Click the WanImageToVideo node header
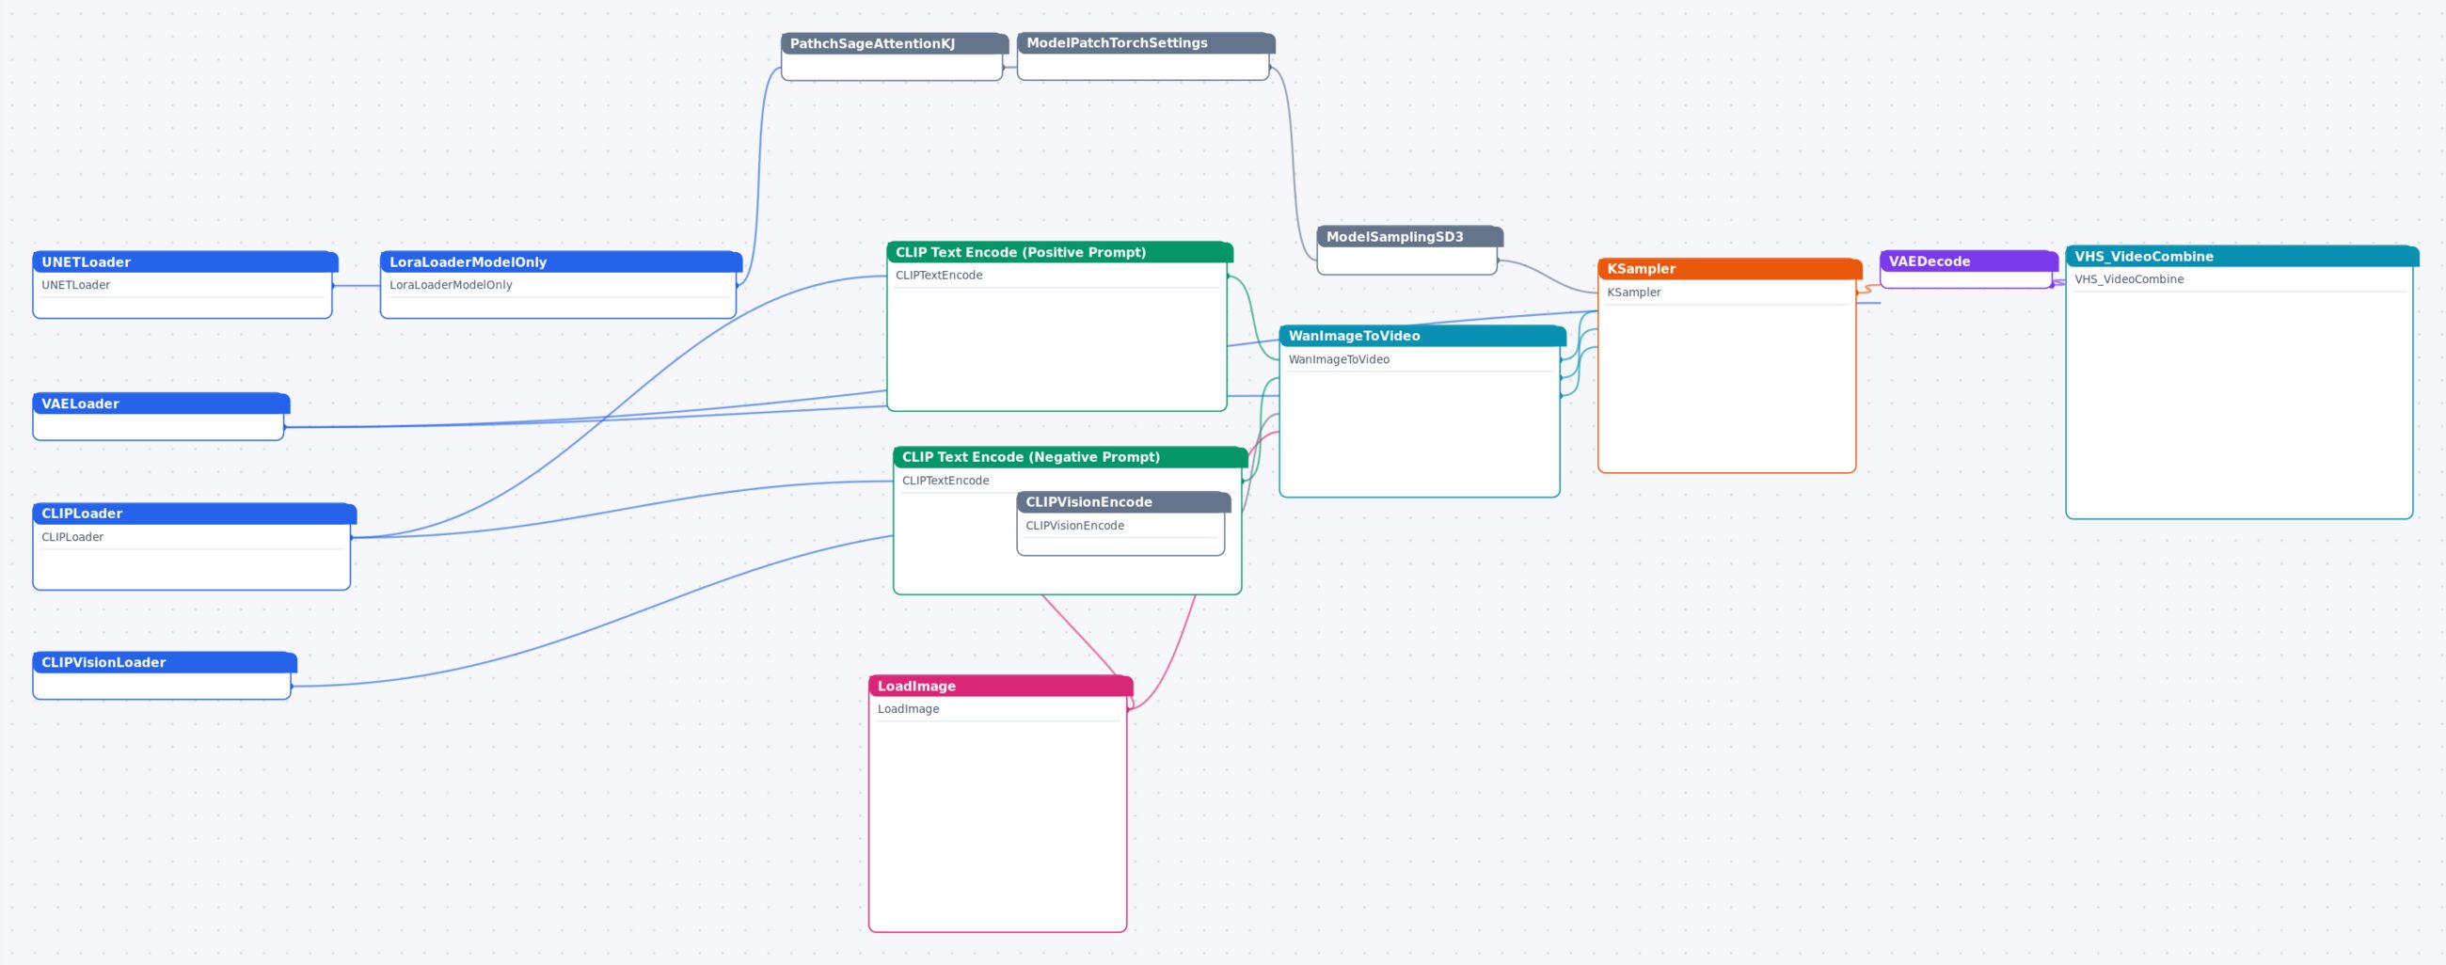Viewport: 2446px width, 965px height. pos(1422,336)
